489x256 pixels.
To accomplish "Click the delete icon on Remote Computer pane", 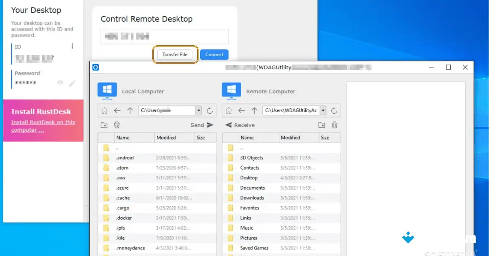I will click(334, 125).
